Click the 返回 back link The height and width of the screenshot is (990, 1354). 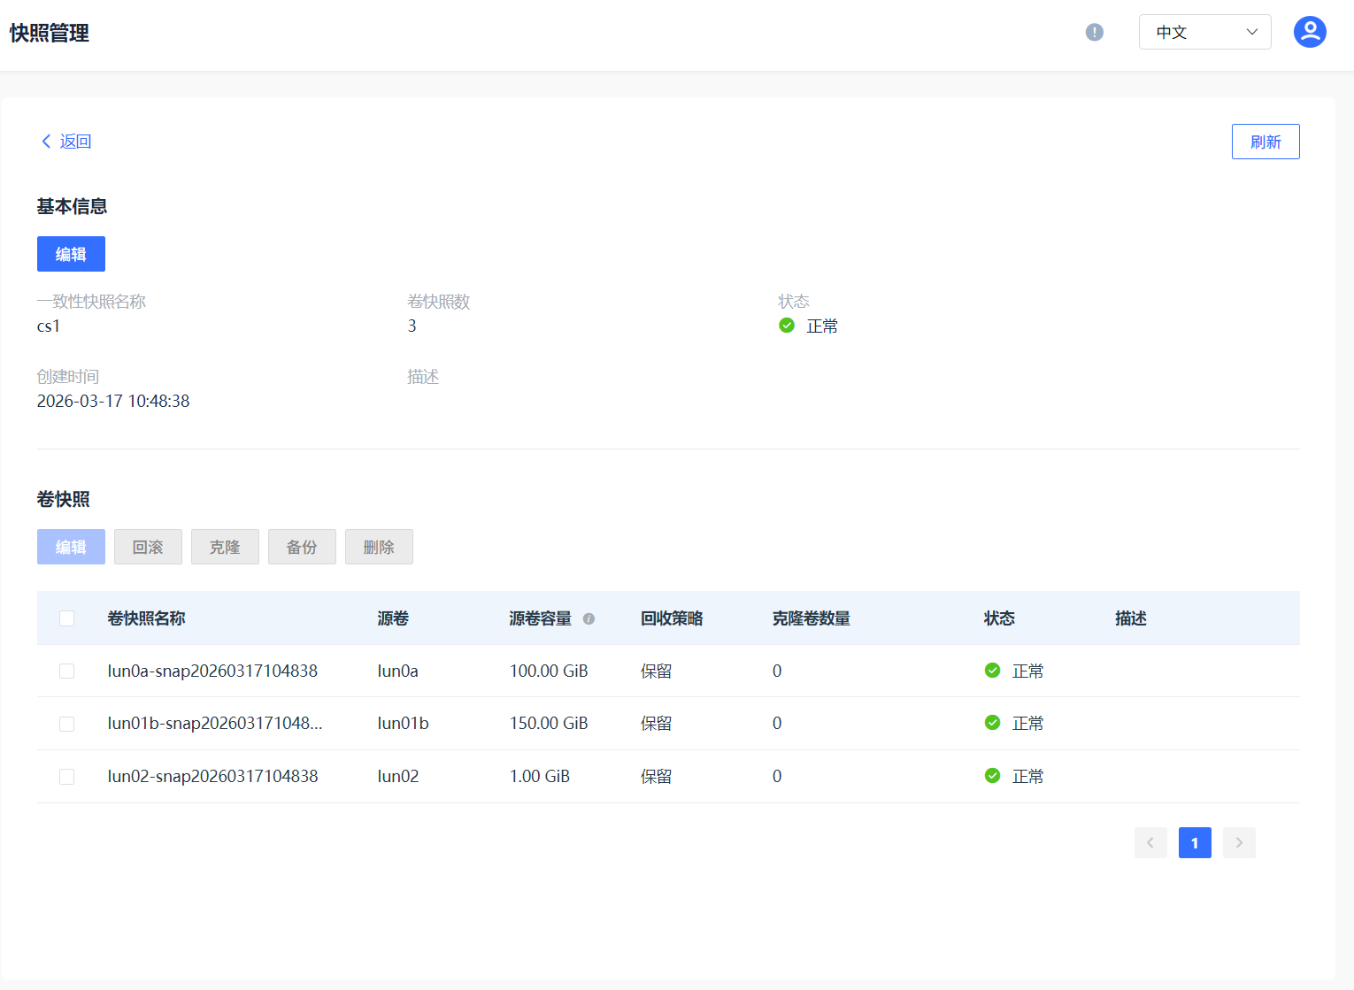click(66, 142)
